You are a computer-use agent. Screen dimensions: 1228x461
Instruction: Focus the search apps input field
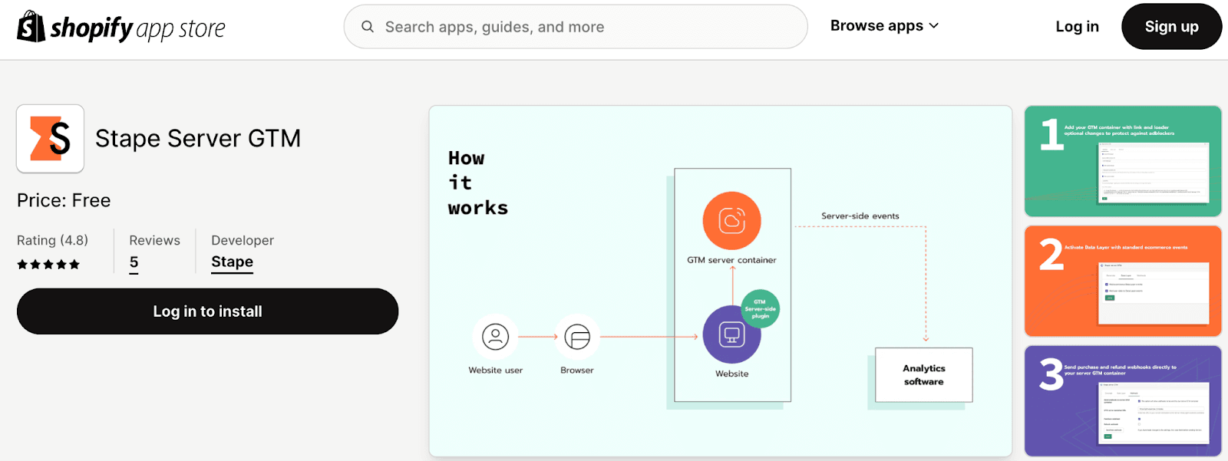576,27
